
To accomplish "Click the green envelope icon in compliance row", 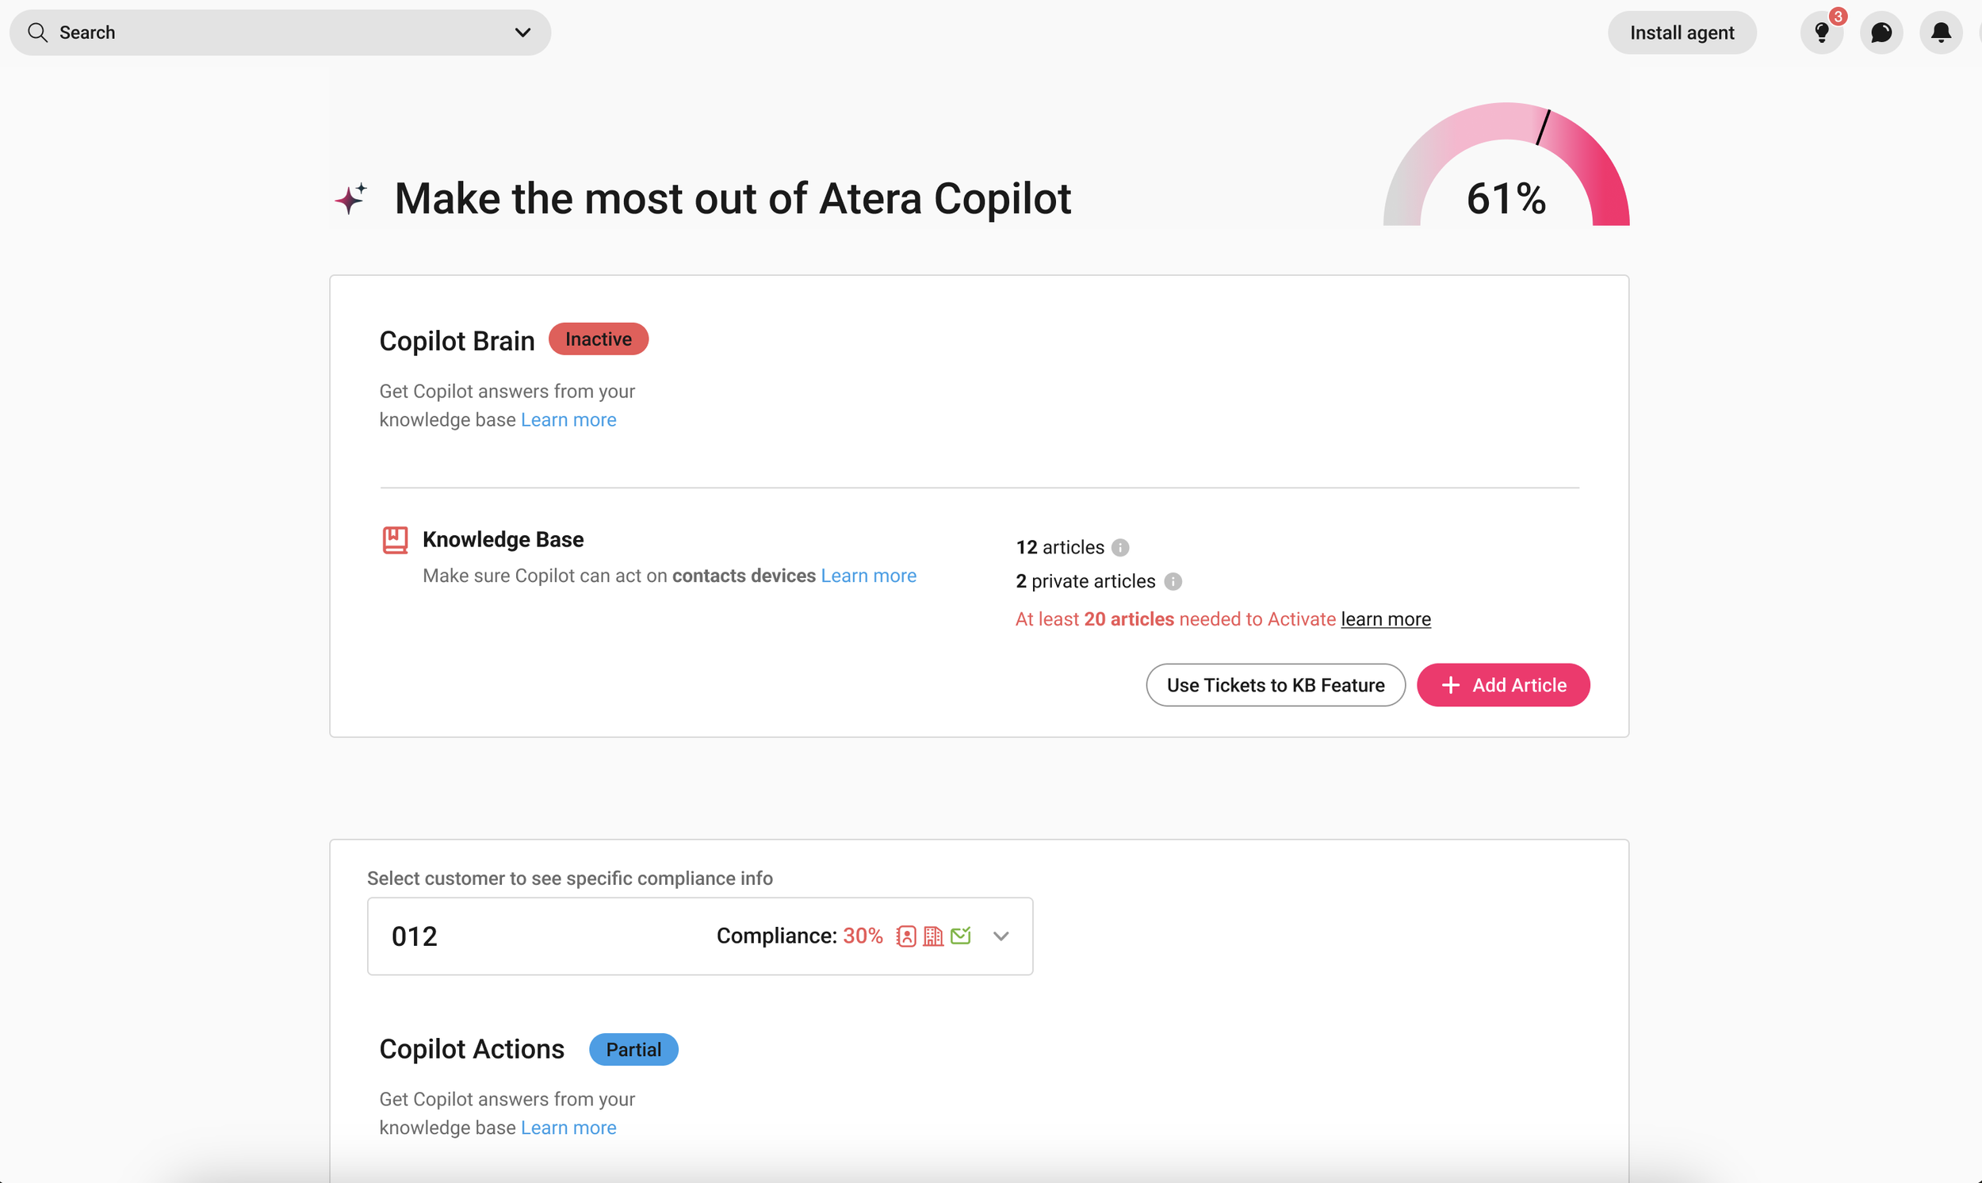I will (x=960, y=935).
